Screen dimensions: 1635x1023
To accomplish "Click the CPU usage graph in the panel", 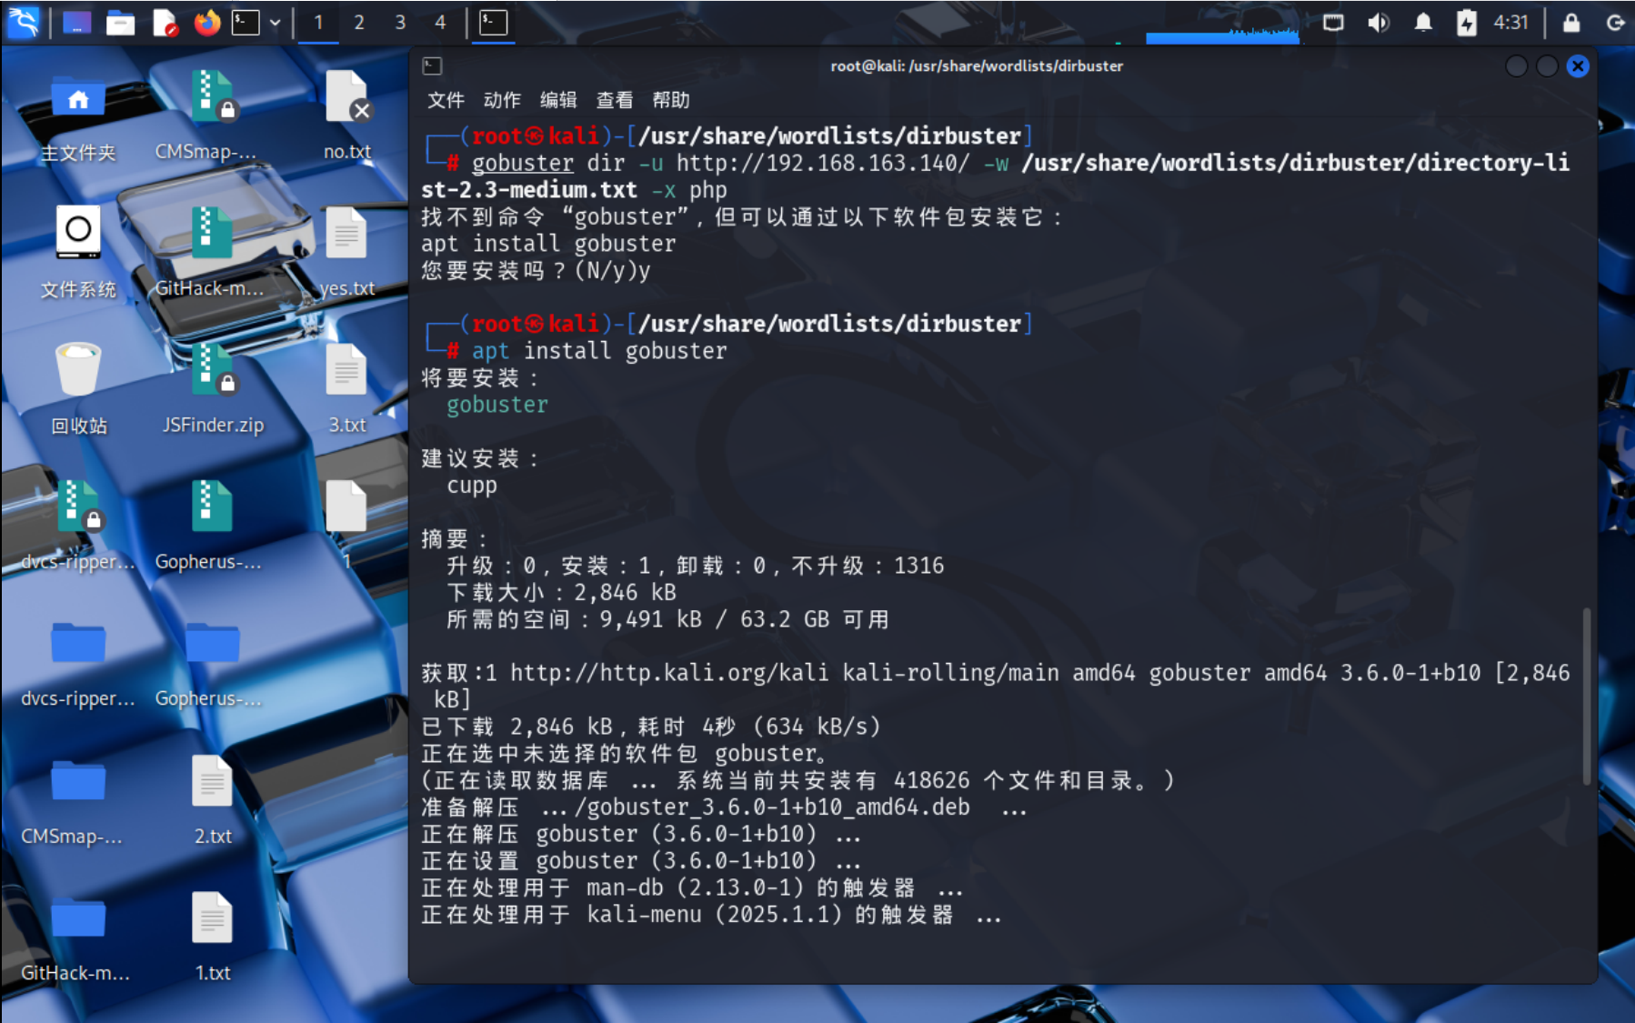I will tap(1222, 35).
